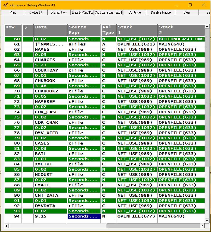Click the 9.15 data cell

tap(51, 216)
